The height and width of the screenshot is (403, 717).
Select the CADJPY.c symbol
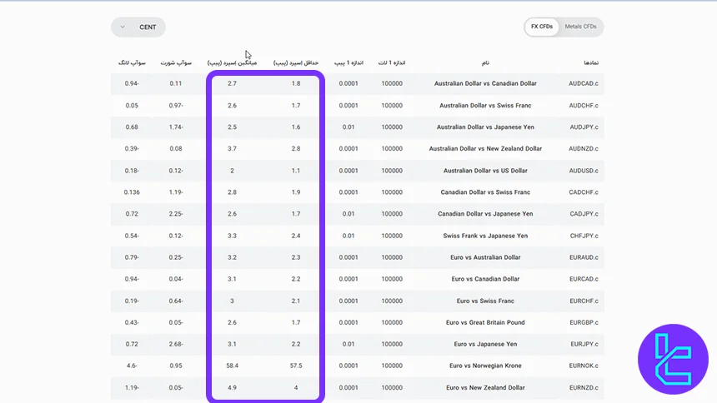tap(584, 214)
